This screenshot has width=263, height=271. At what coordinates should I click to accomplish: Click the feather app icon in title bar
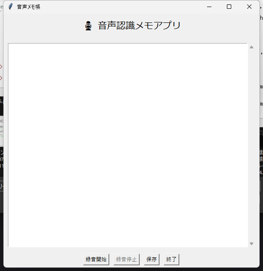click(x=11, y=7)
